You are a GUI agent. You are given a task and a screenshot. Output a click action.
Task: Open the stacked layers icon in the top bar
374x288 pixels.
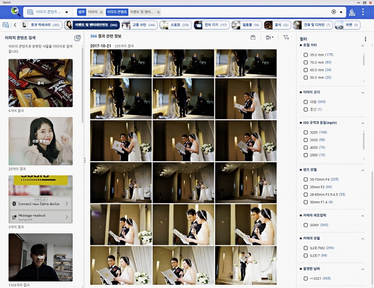352,12
